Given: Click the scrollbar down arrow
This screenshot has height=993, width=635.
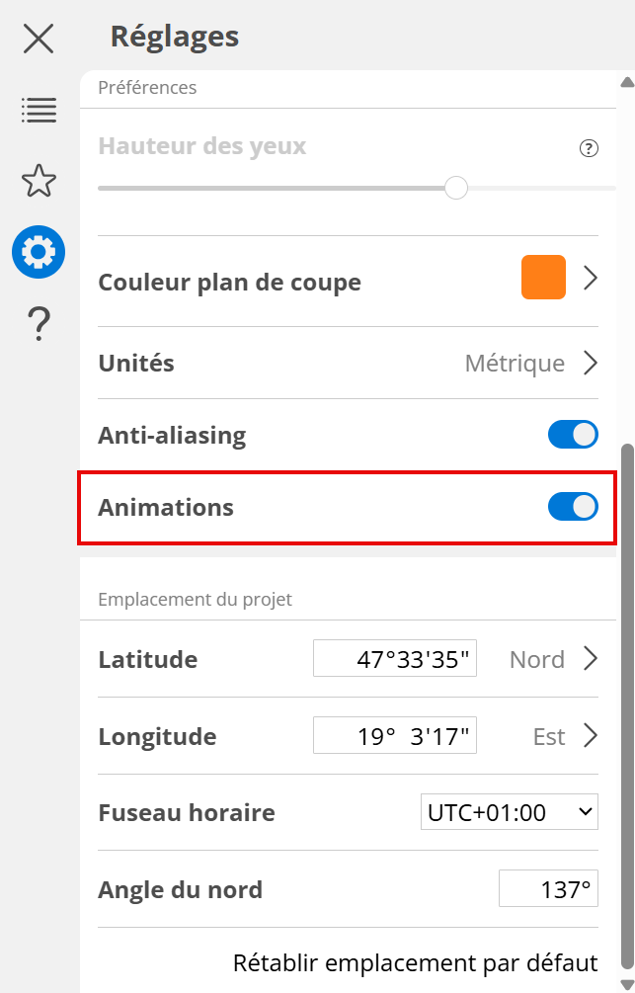Looking at the screenshot, I should [626, 983].
